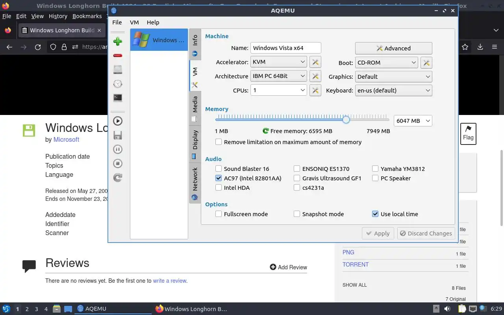The width and height of the screenshot is (504, 315).
Task: Click the Apply button
Action: click(x=378, y=233)
